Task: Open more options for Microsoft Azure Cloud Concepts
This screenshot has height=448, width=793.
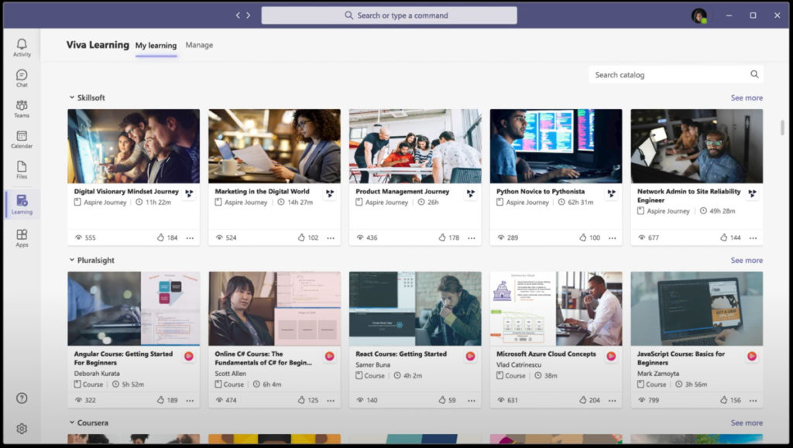Action: click(x=612, y=401)
